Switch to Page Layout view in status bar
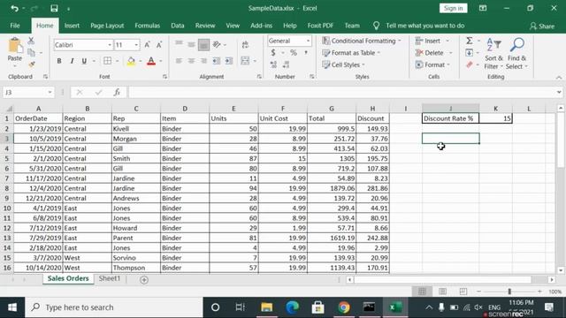The width and height of the screenshot is (566, 318). (x=442, y=291)
